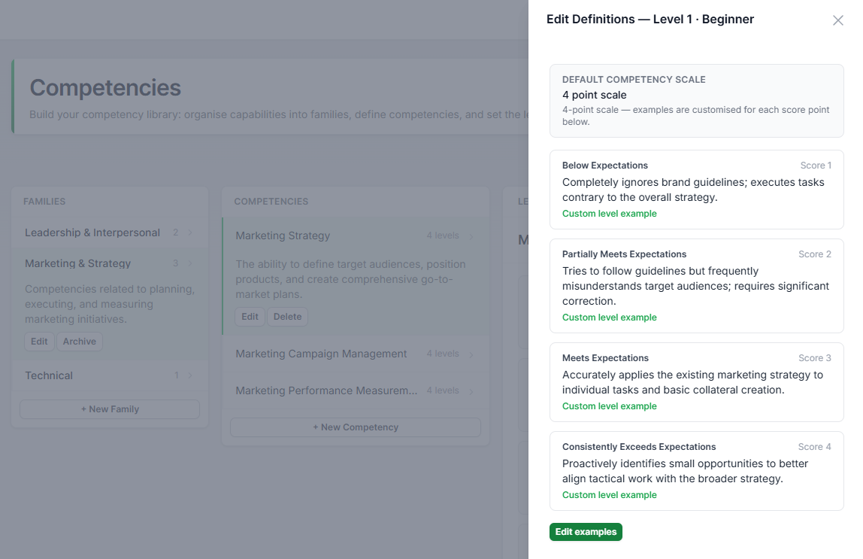The image size is (863, 559).
Task: Click Custom level example under Score 1
Action: (609, 214)
